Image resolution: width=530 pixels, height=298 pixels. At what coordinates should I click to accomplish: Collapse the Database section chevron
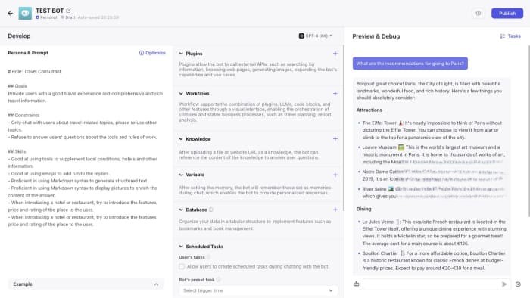(x=181, y=210)
